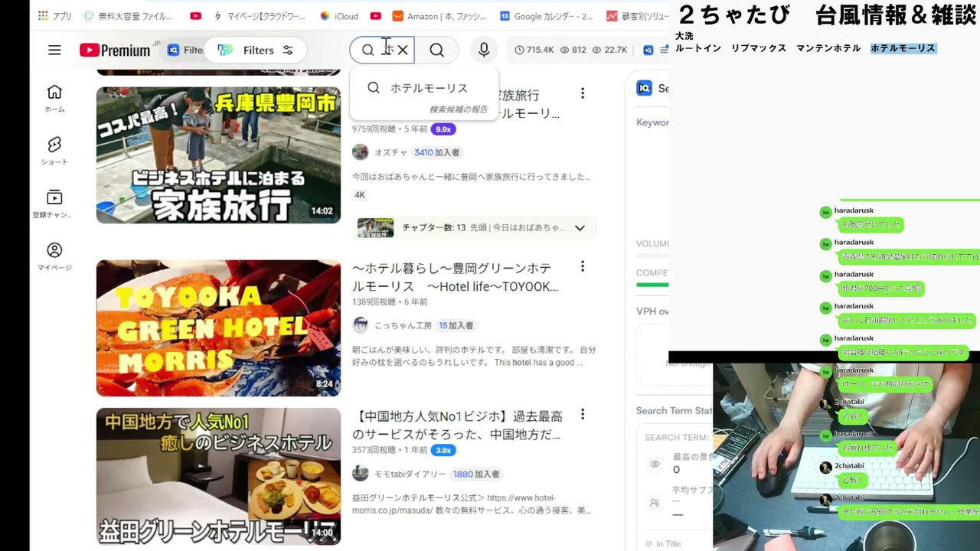Click the YouTube bookmark icon after アプリ
The height and width of the screenshot is (551, 980).
tap(195, 16)
